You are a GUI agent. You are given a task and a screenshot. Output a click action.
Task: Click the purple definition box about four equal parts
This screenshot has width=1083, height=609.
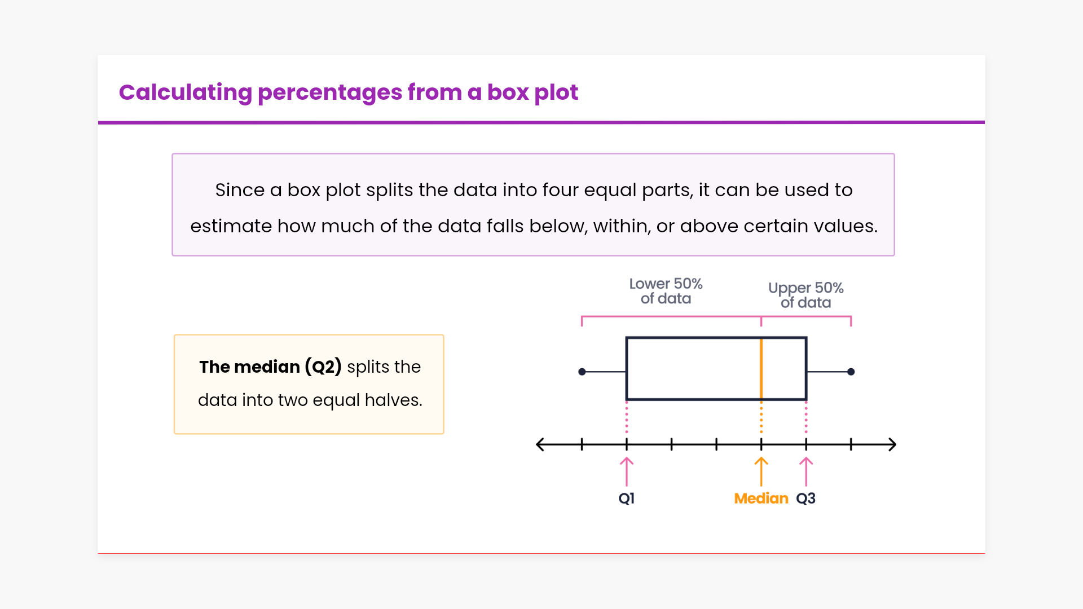tap(533, 205)
